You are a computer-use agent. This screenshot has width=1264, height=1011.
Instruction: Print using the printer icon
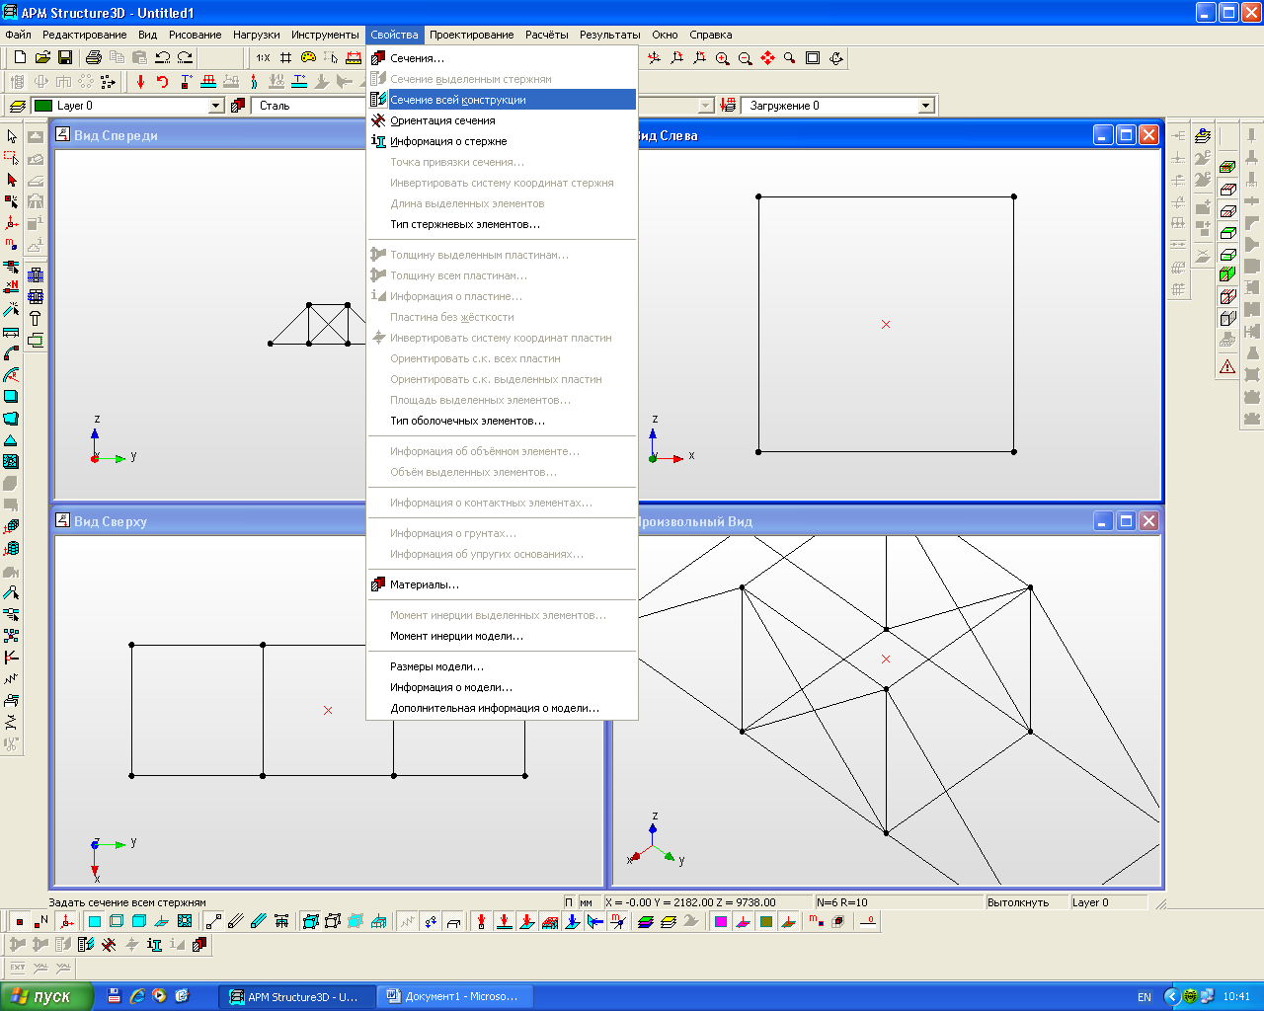tap(94, 58)
